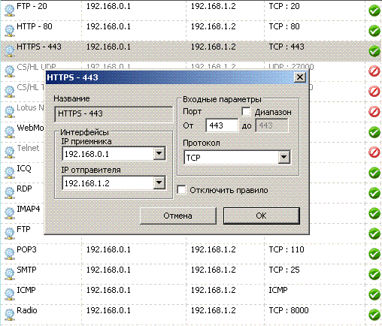This screenshot has height=326, width=382.
Task: Click the gear icon beside ICQ rule
Action: (x=10, y=173)
